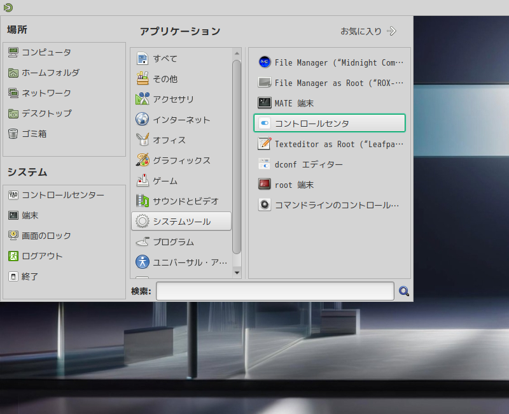Viewport: 509px width, 414px height.
Task: Select the ユニバーサル・アクセス category
Action: (181, 262)
